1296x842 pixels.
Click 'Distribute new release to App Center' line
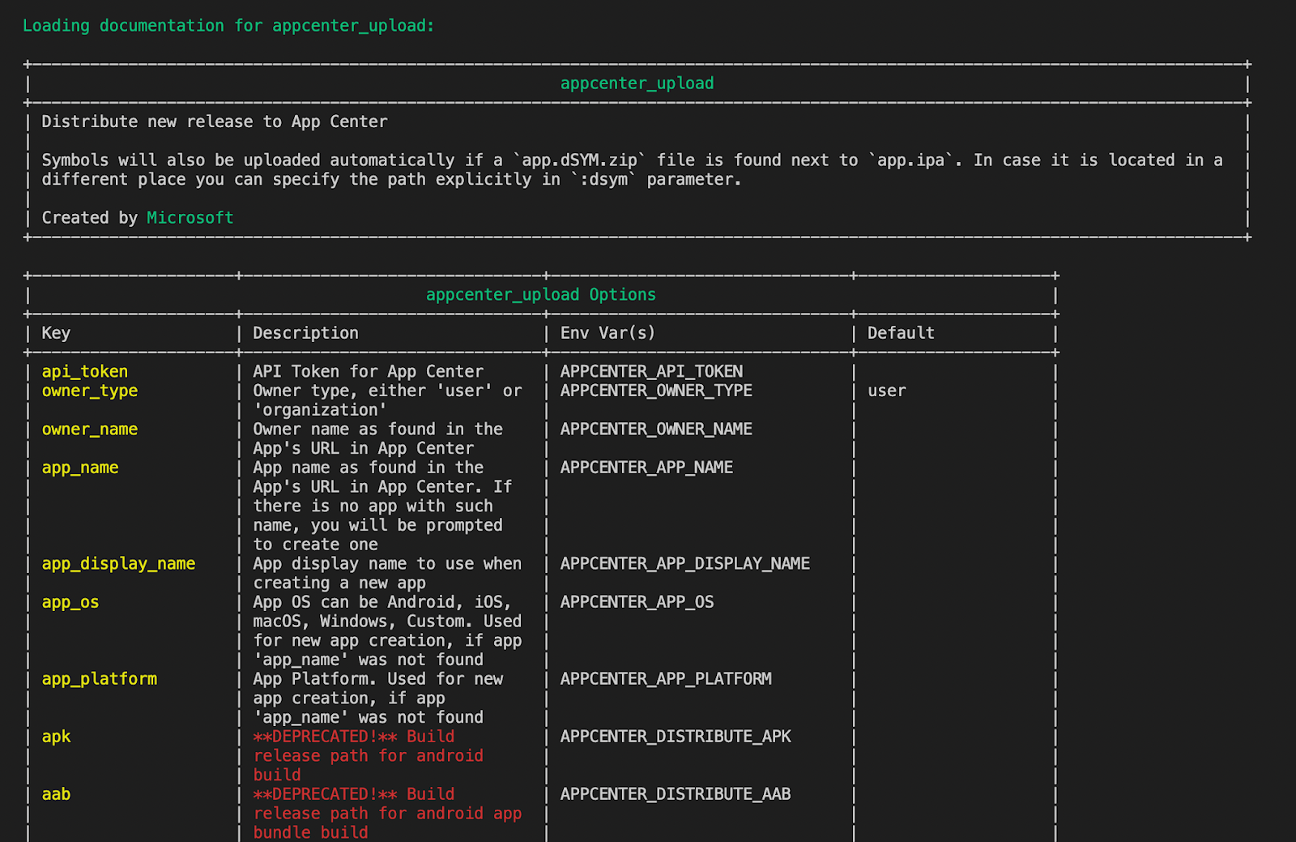pos(215,122)
